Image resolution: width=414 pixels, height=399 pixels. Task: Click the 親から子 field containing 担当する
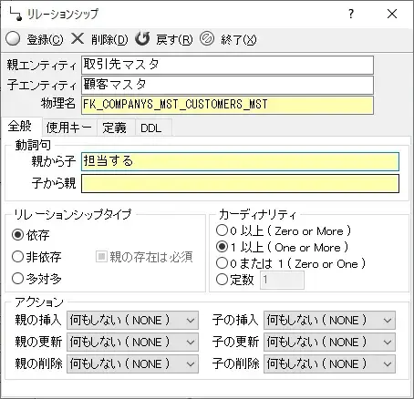point(240,161)
